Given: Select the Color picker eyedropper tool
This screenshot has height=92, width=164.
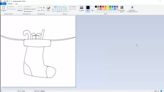Looking at the screenshot, I should point(41,10).
